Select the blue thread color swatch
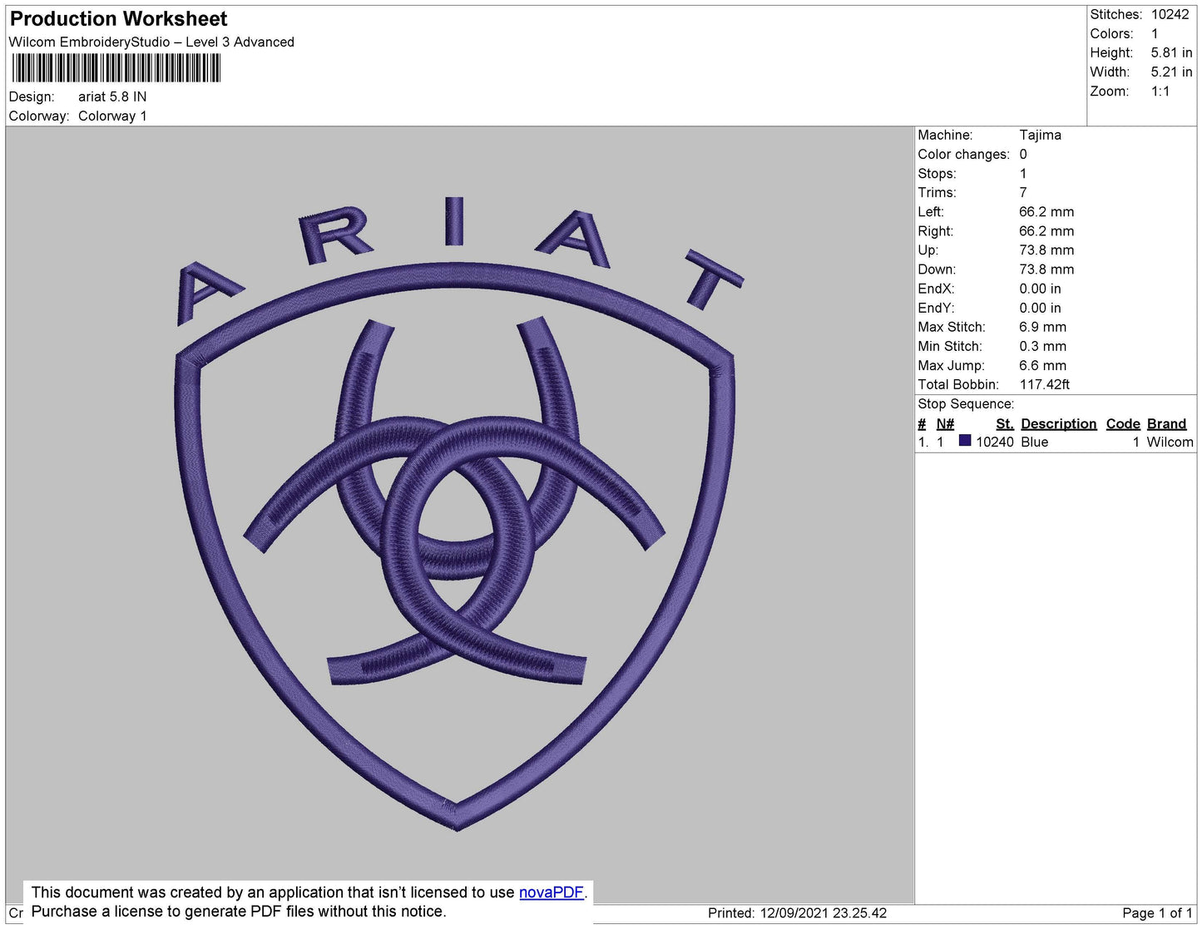Screen dimensions: 1202x929 coord(965,441)
